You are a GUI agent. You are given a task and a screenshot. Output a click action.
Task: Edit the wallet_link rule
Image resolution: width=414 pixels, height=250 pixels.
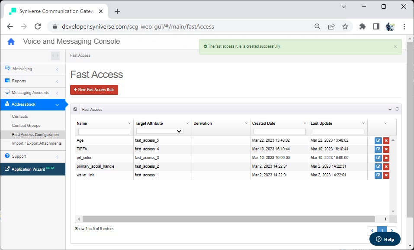pyautogui.click(x=378, y=175)
